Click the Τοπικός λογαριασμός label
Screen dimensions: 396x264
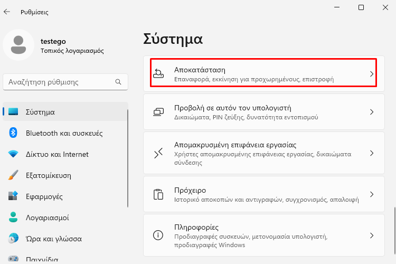tap(72, 51)
